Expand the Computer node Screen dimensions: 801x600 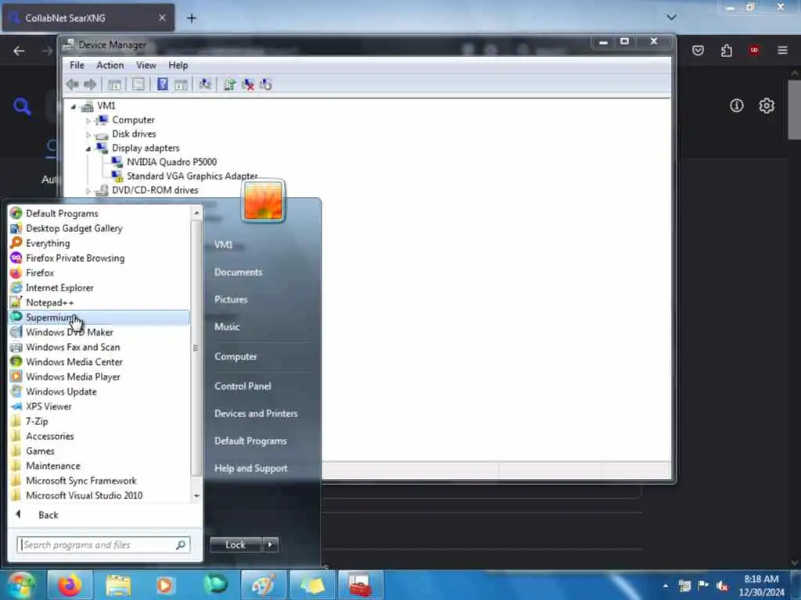(x=88, y=120)
